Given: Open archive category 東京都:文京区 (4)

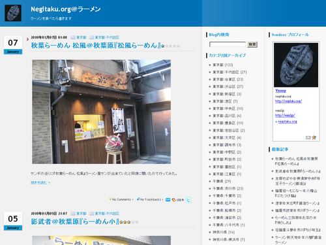Looking at the screenshot, I should pyautogui.click(x=227, y=138).
